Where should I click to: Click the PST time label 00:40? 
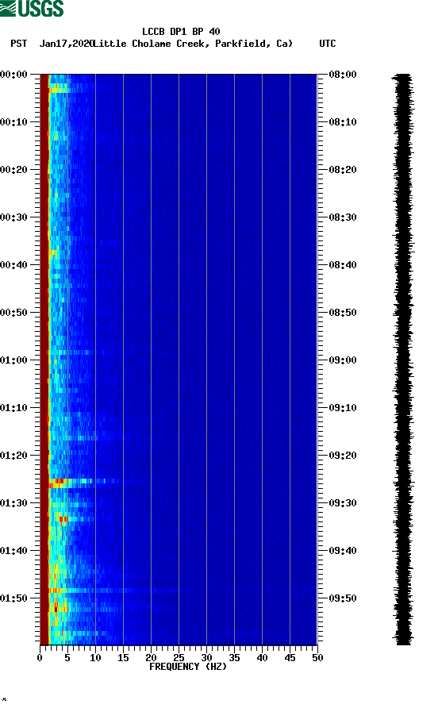click(x=13, y=265)
